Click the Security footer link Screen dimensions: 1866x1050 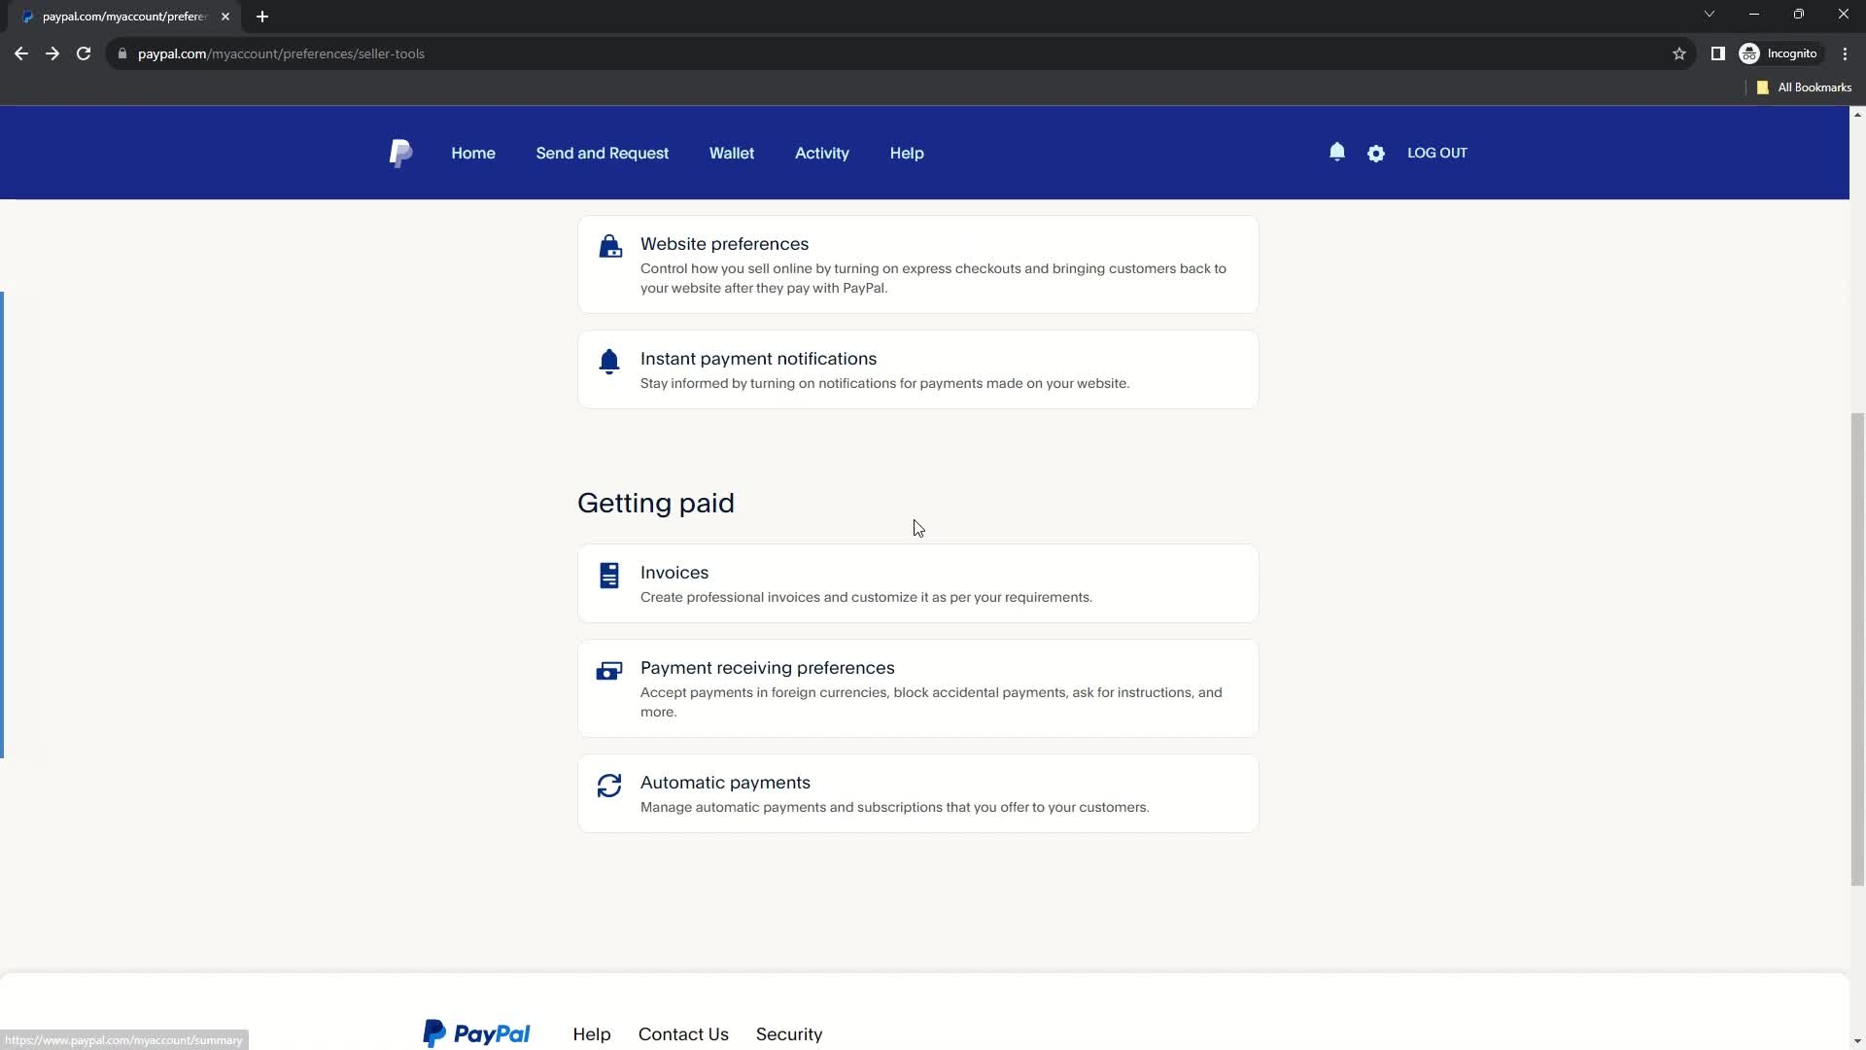(791, 1033)
